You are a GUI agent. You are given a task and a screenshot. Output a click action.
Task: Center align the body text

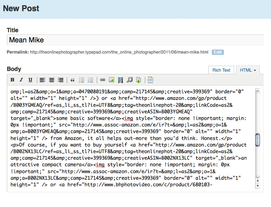(51, 80)
